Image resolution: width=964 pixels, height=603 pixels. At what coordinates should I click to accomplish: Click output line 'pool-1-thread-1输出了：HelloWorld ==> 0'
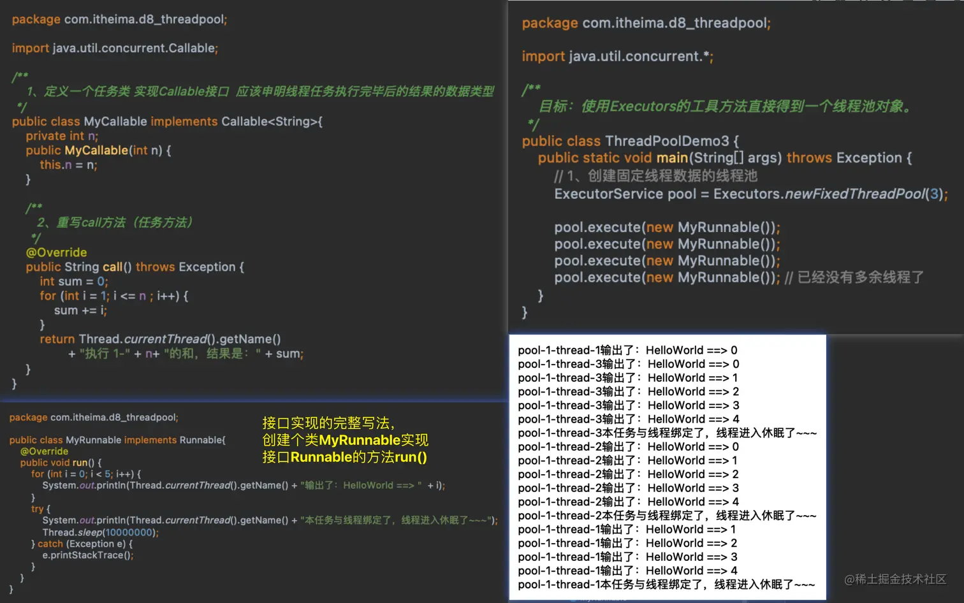point(627,350)
